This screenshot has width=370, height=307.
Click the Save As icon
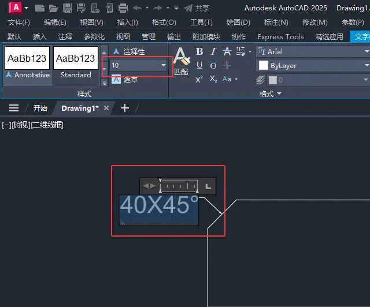(x=81, y=8)
